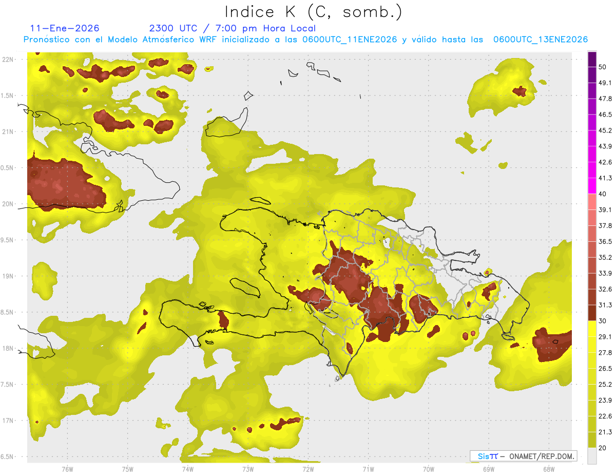Image resolution: width=616 pixels, height=476 pixels.
Task: Click the colorbar value 21.3
Action: point(606,432)
